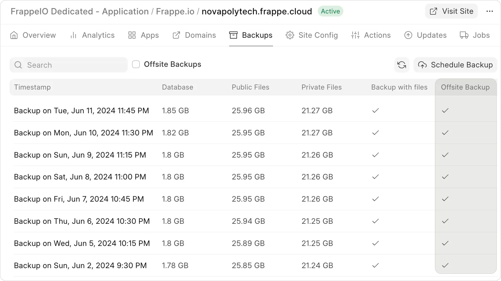
Task: Click the Domains external-link icon
Action: 176,35
